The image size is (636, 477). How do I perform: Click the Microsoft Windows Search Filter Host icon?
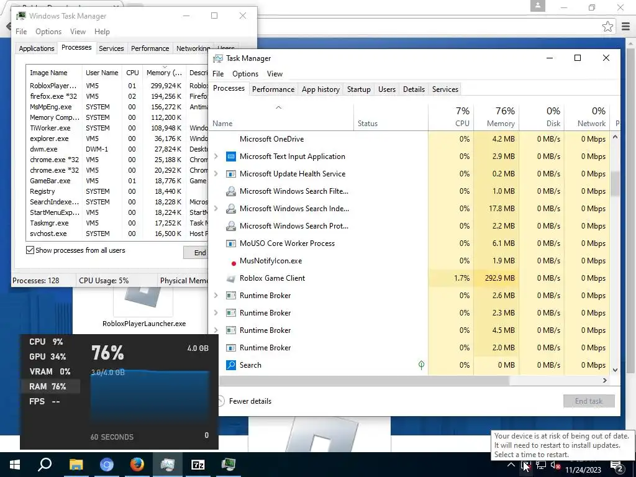pos(231,191)
